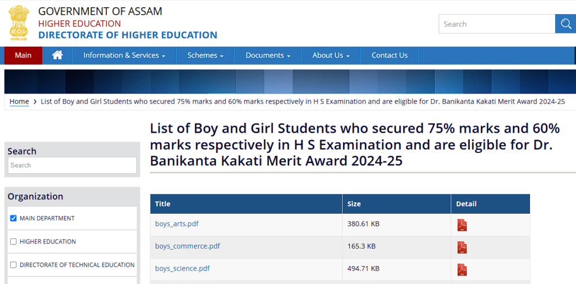Click the Government of Assam emblem logo
The height and width of the screenshot is (284, 576).
19,23
